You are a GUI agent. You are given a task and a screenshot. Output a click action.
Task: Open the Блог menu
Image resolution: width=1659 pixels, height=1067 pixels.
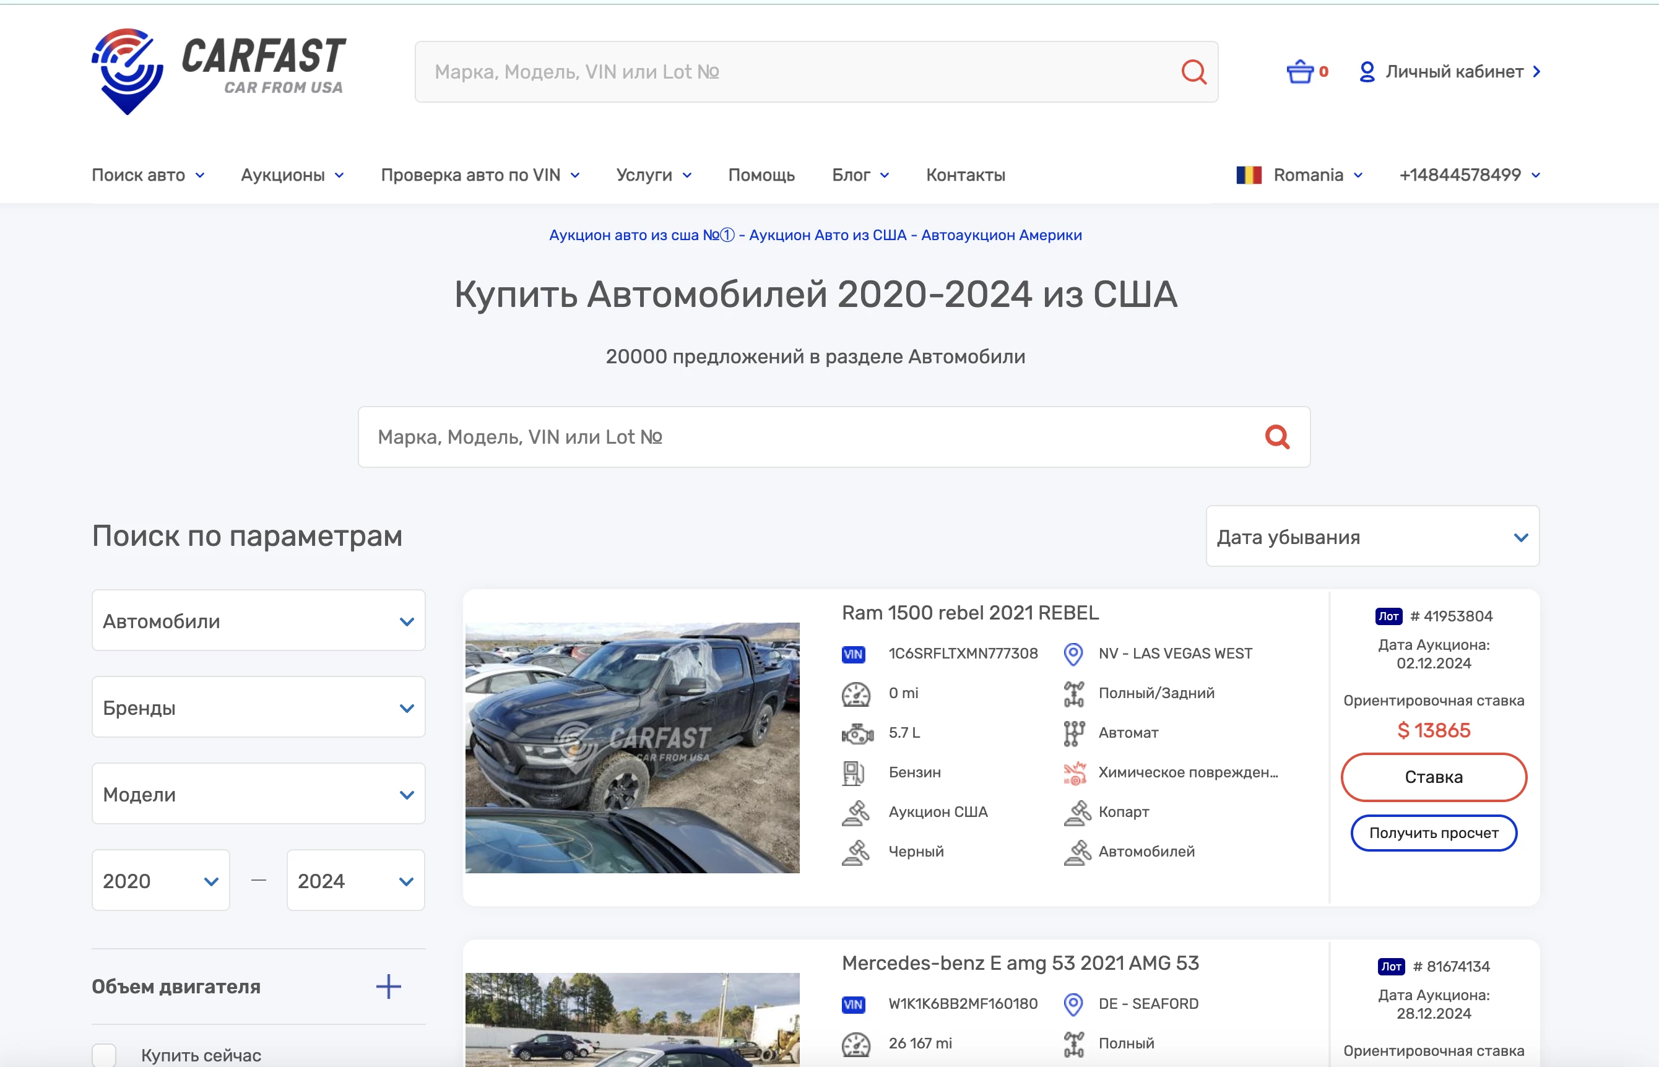click(x=860, y=175)
